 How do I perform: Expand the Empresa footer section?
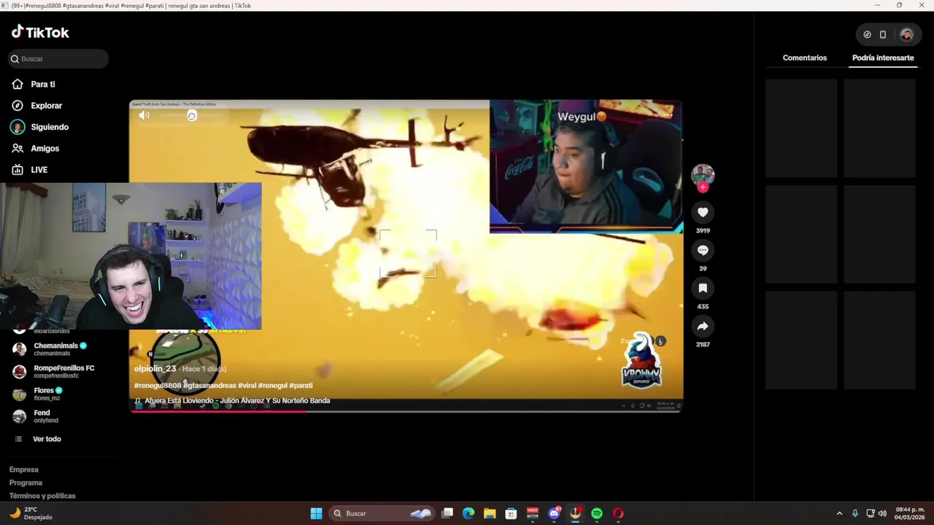tap(24, 470)
